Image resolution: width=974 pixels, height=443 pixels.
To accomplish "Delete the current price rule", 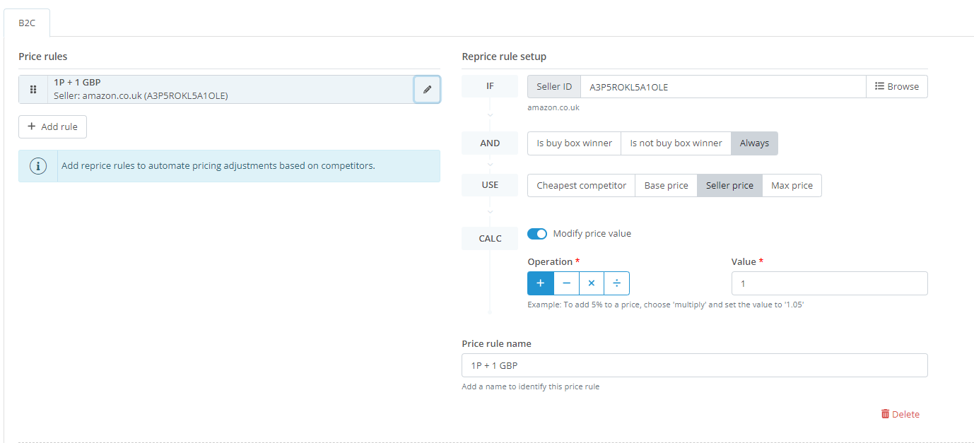I will 900,415.
